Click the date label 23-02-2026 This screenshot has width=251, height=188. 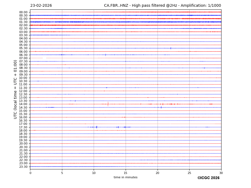click(x=41, y=6)
